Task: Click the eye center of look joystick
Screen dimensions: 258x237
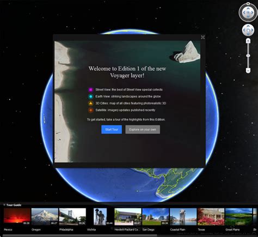Action: pyautogui.click(x=248, y=13)
